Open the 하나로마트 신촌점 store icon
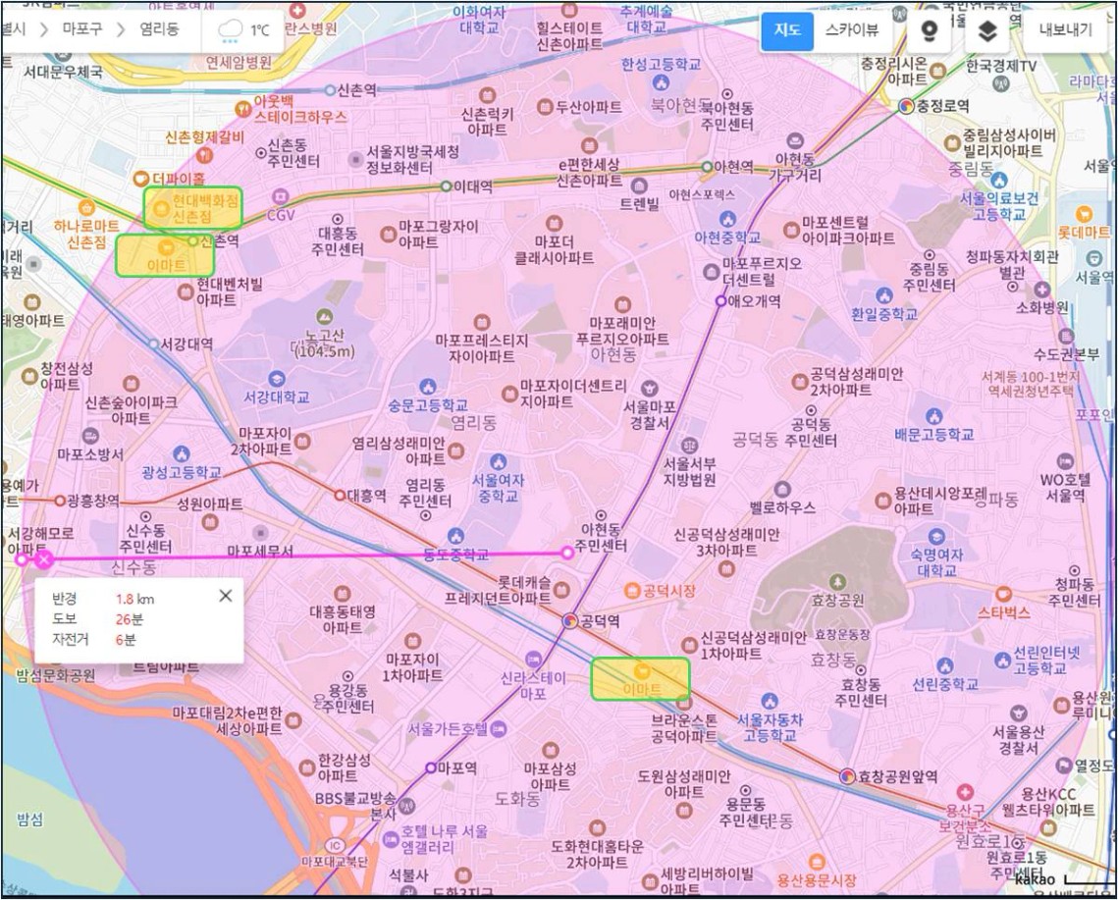 pos(86,208)
